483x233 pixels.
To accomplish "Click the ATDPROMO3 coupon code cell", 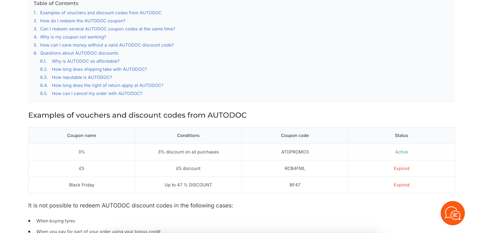I will pyautogui.click(x=295, y=152).
